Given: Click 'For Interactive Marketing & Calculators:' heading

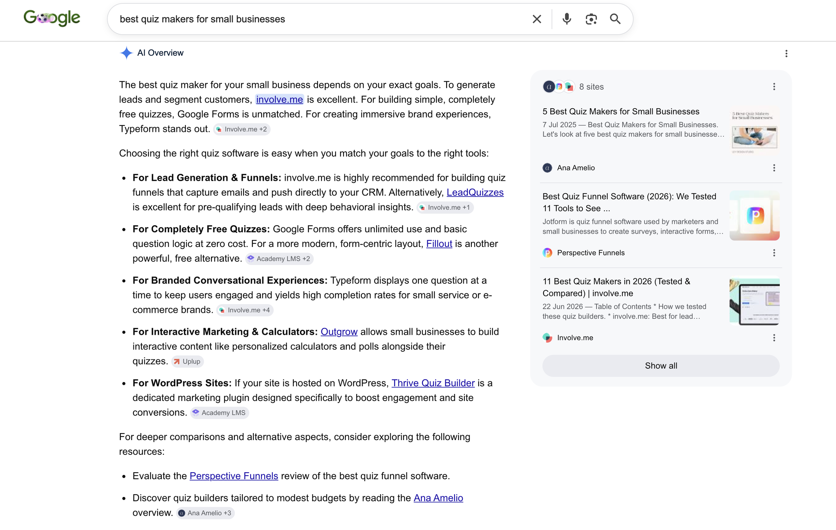Looking at the screenshot, I should coord(225,332).
